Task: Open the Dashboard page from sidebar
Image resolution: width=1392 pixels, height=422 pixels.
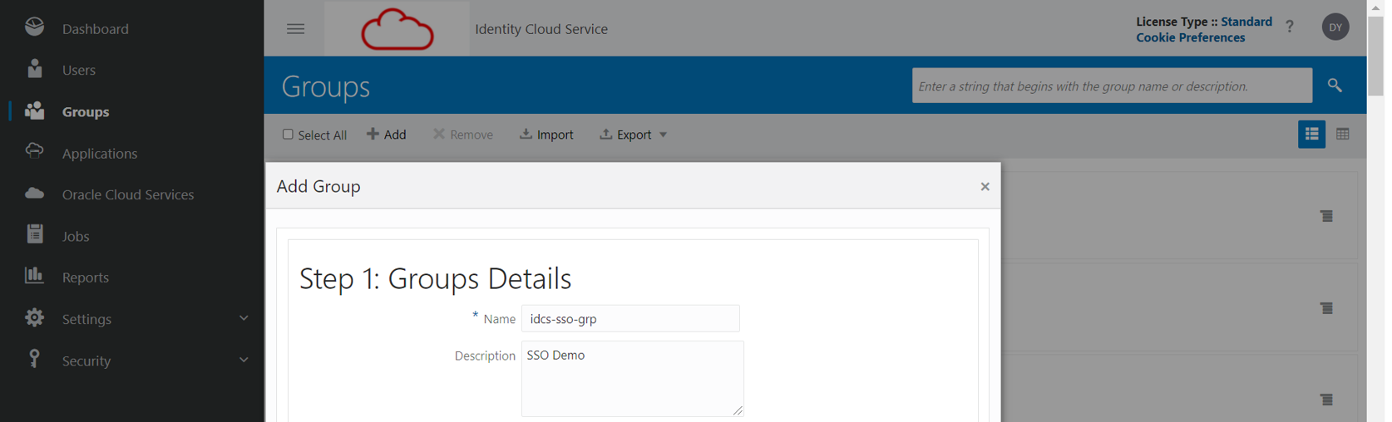Action: (x=95, y=29)
